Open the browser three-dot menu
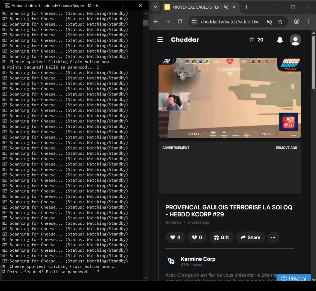Screen dimensions: 316x291 click(x=309, y=21)
